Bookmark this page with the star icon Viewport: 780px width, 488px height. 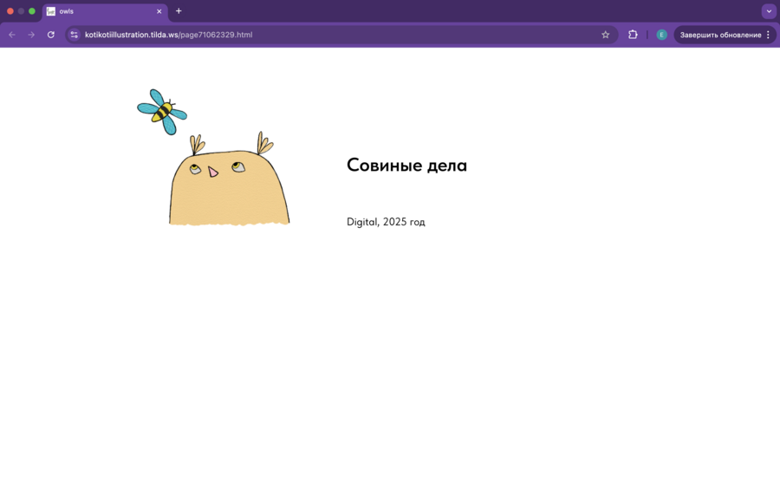pyautogui.click(x=606, y=35)
